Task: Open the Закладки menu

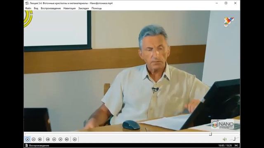Action: click(83, 8)
